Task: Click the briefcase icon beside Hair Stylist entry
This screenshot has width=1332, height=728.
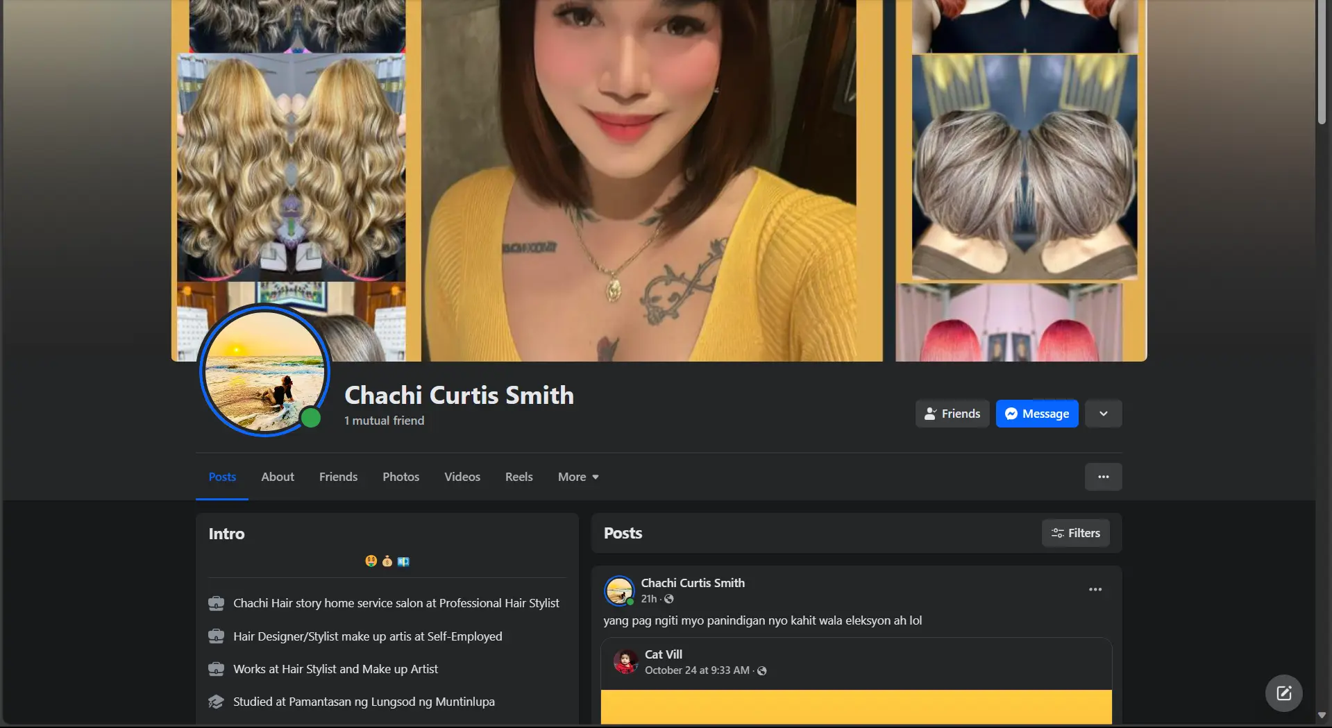Action: pyautogui.click(x=217, y=668)
